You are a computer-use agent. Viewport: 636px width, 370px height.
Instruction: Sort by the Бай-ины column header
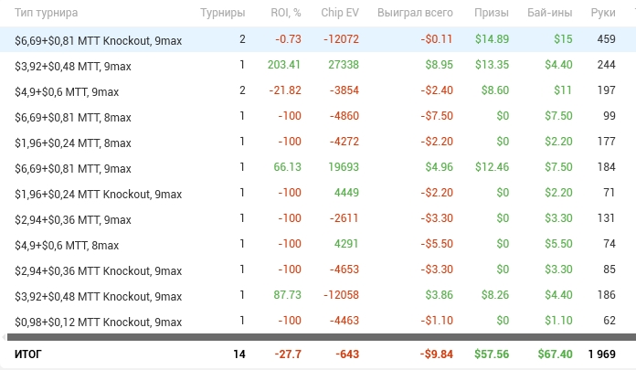[x=550, y=13]
